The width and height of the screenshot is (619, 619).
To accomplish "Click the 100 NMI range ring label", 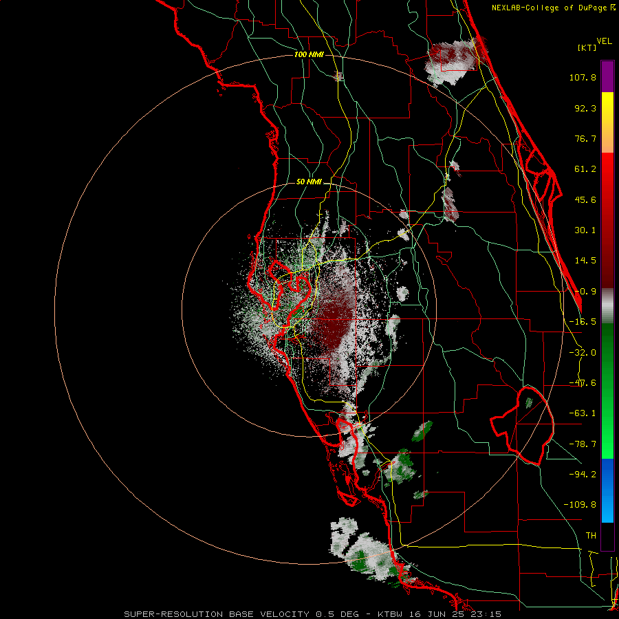I will [x=309, y=54].
